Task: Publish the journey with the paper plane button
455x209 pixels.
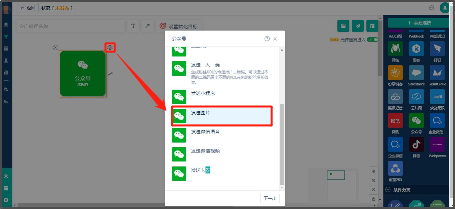Action: pyautogui.click(x=358, y=26)
